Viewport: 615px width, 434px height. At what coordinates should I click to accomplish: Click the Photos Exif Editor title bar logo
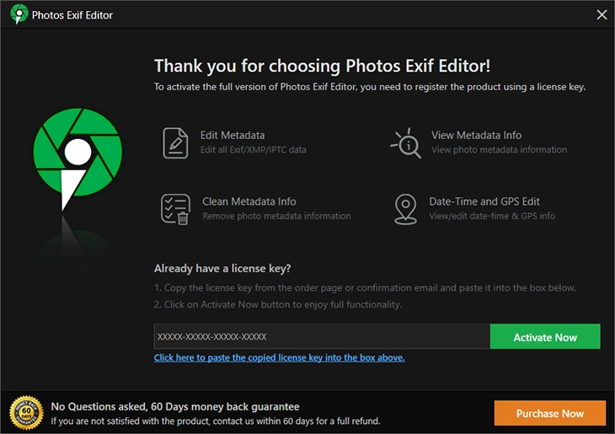coord(18,15)
